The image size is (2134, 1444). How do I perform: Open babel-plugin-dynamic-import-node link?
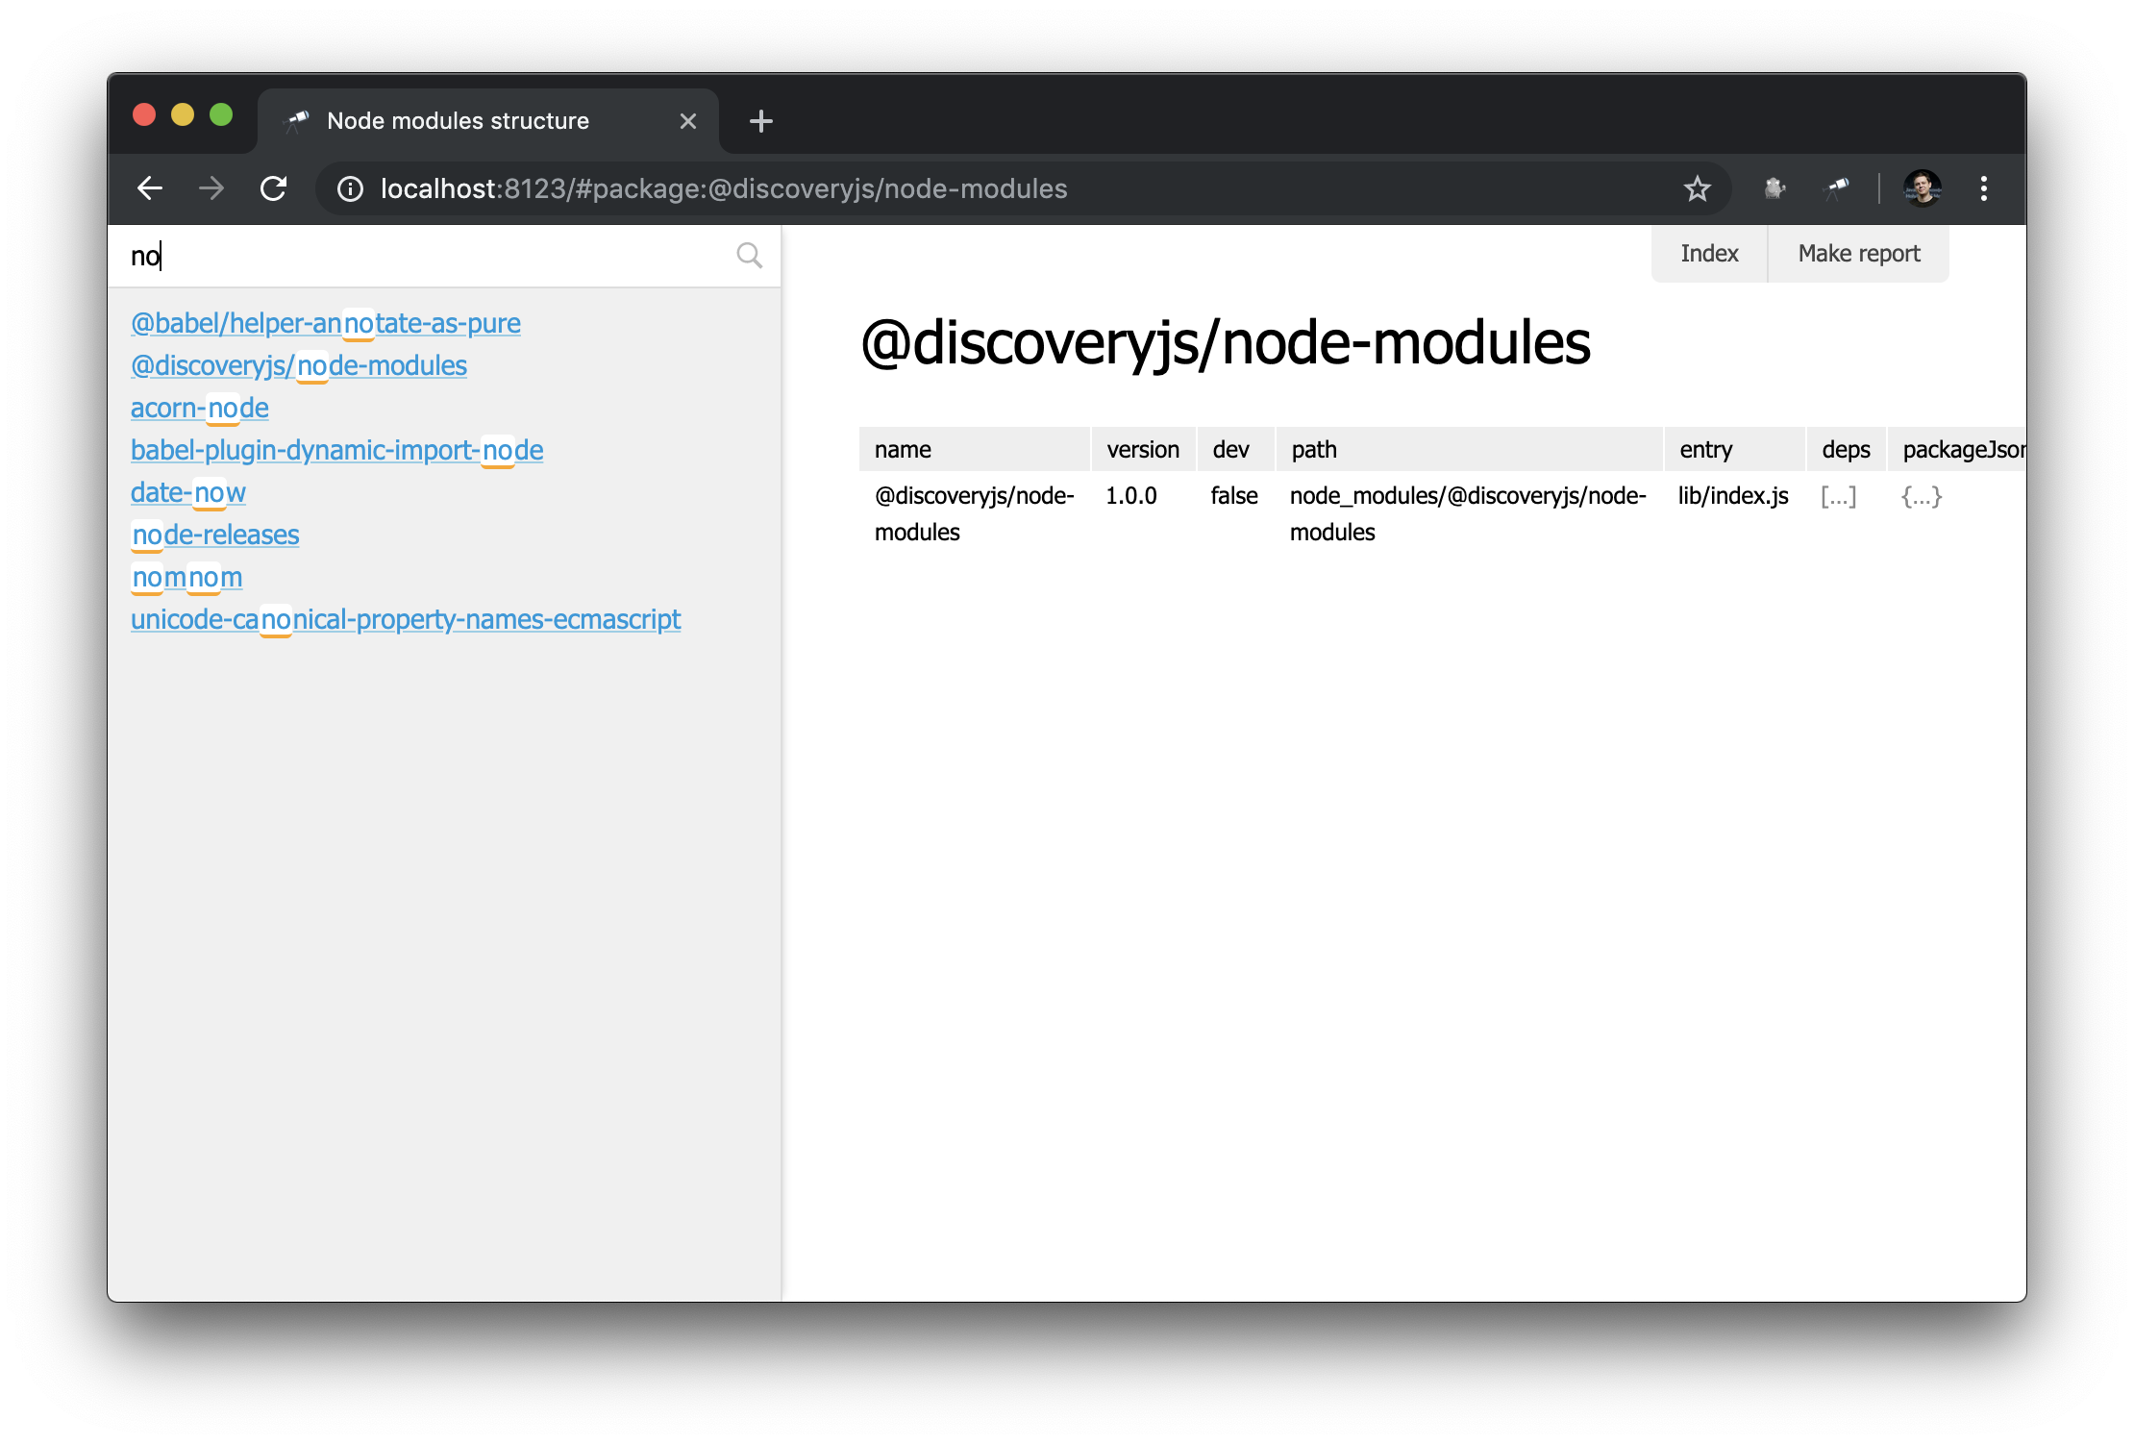[x=337, y=450]
